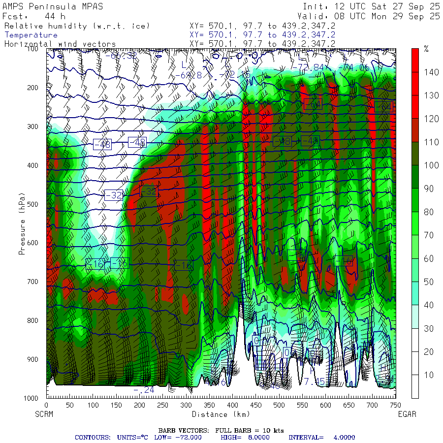443x443 pixels.
Task: Click the 'LOW= -72.000' contour caption
Action: (x=178, y=438)
